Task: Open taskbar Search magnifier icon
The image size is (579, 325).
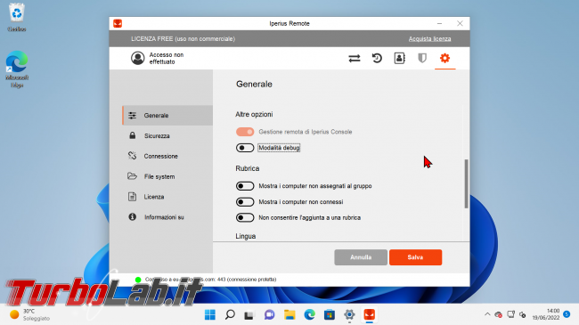Action: coord(230,314)
